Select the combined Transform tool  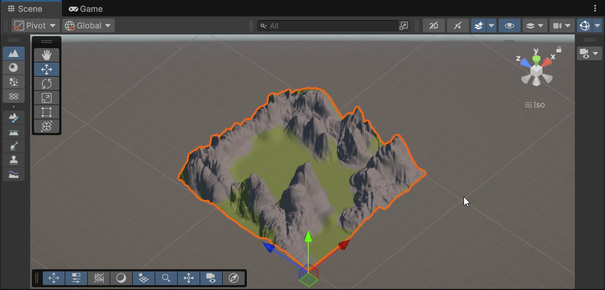click(47, 126)
